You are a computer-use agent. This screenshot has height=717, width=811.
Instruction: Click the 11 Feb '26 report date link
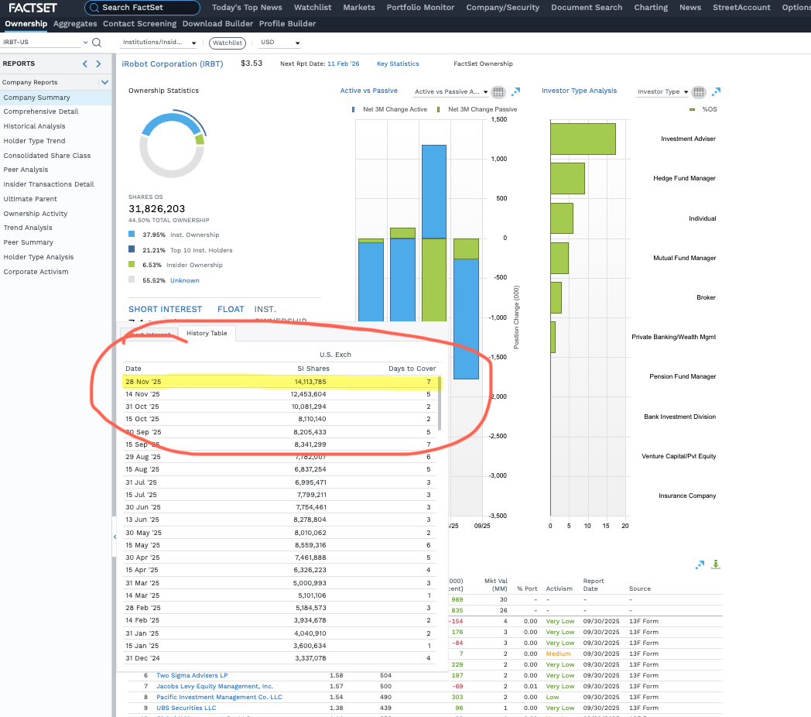[x=343, y=63]
